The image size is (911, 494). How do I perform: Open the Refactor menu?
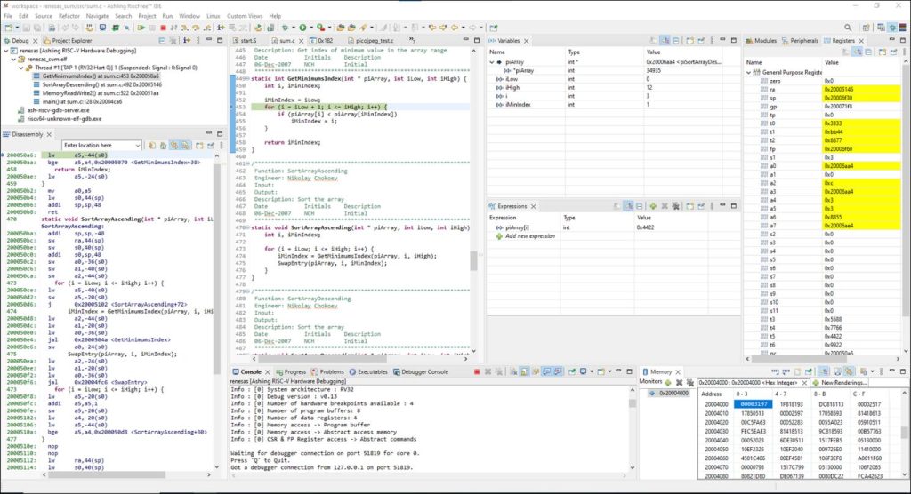pos(69,16)
